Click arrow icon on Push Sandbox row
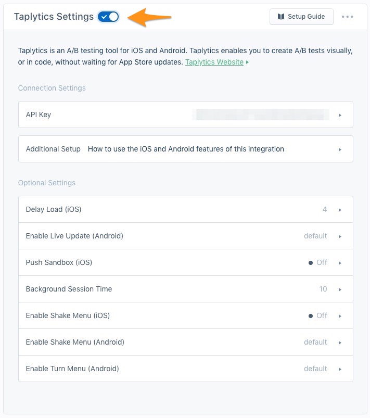The height and width of the screenshot is (418, 370). 340,263
